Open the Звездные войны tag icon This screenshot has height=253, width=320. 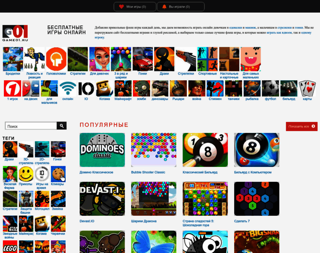point(10,223)
